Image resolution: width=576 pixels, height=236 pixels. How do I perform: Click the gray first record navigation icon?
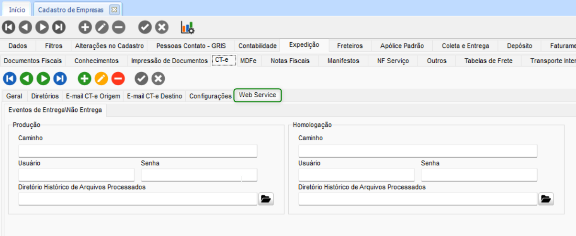10,27
